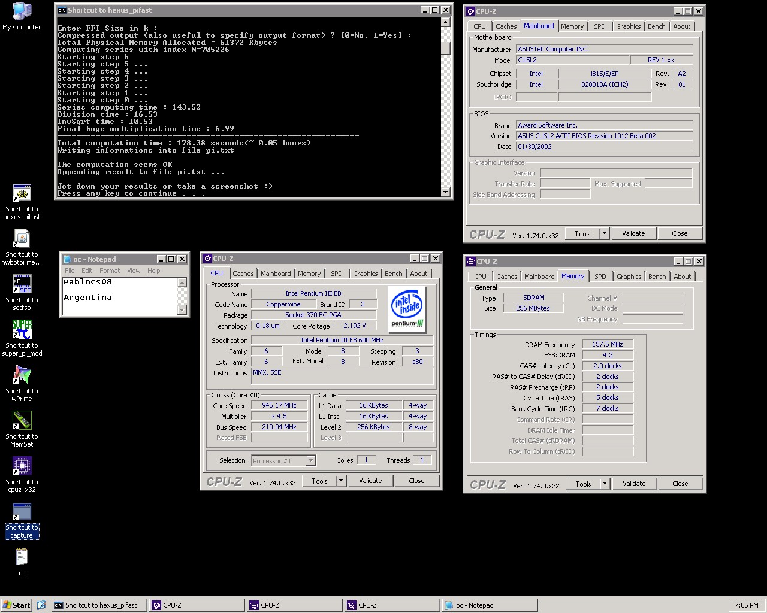Click Close in the CPU-Z Memory window
The width and height of the screenshot is (767, 613).
tap(680, 484)
